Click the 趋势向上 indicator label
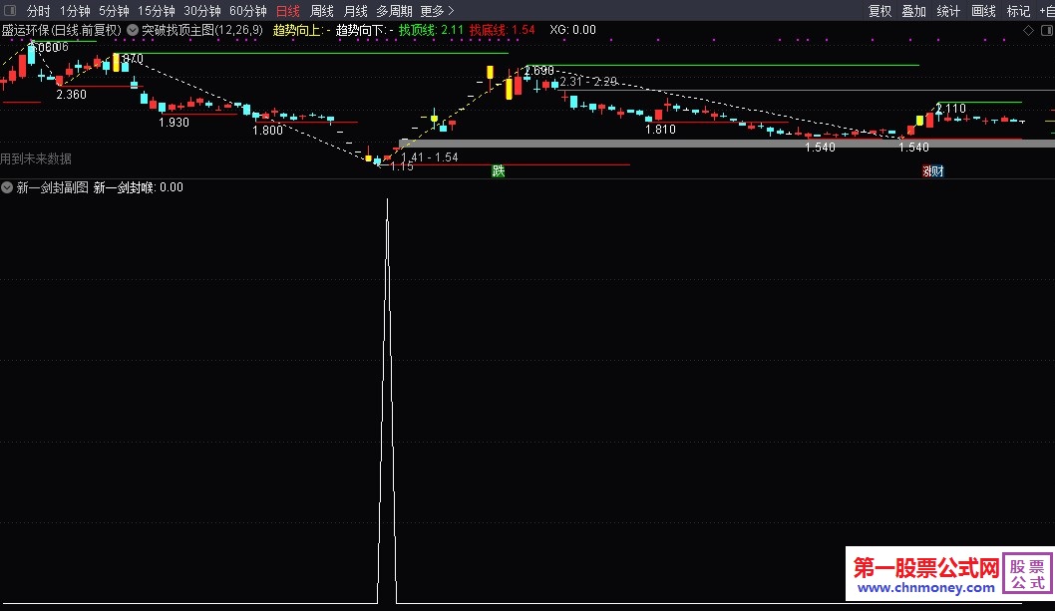 300,30
